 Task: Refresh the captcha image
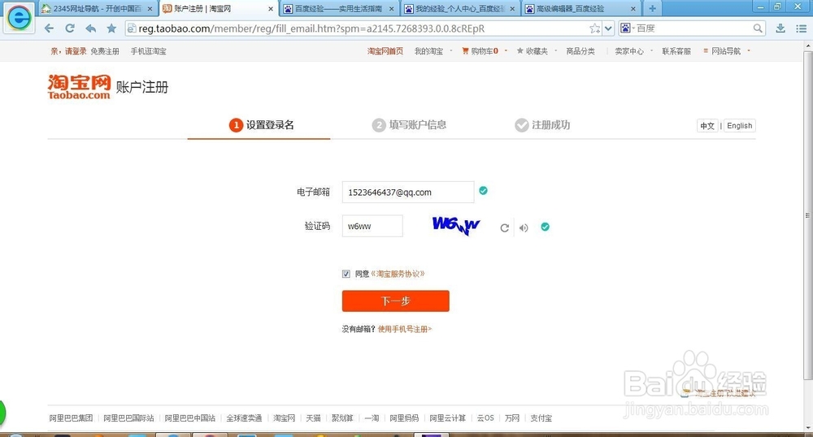click(x=504, y=227)
